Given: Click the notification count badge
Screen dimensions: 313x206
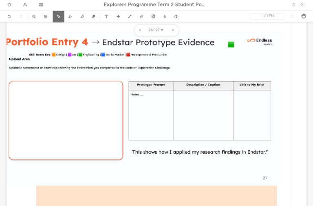Looking at the screenshot, I should [302, 4].
